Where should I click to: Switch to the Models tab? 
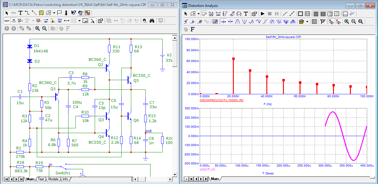click(x=53, y=179)
